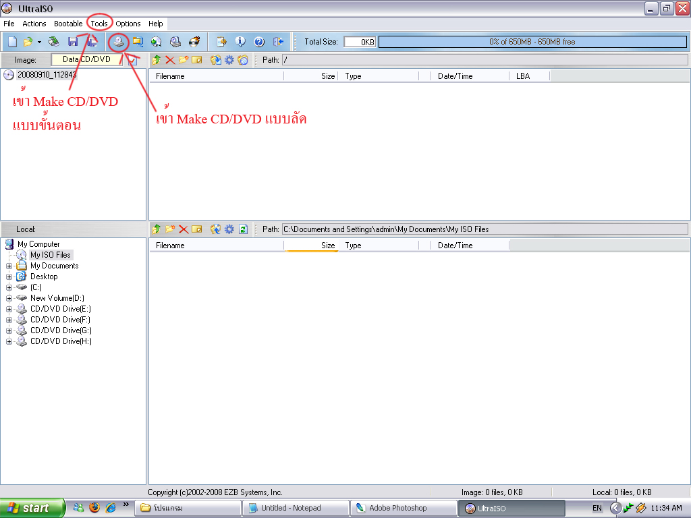This screenshot has width=691, height=518.
Task: Click the Windows start button
Action: (32, 509)
